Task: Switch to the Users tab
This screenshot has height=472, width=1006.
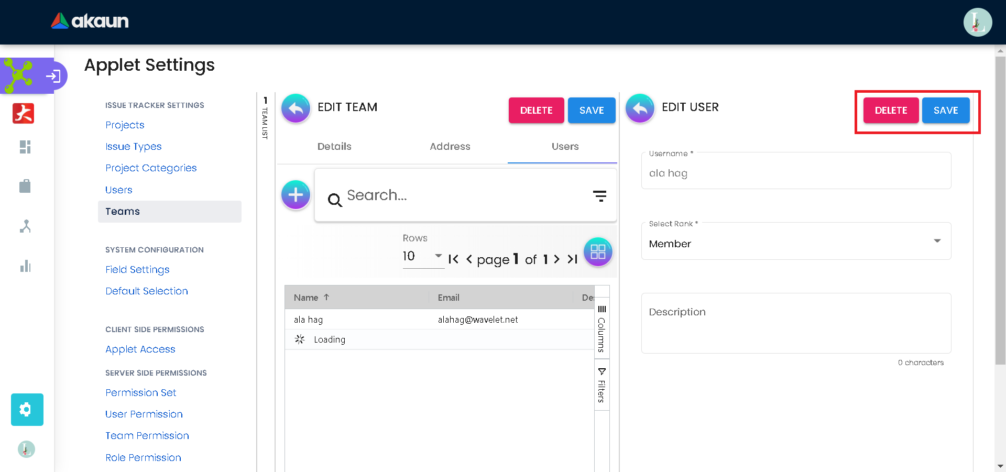Action: click(x=565, y=147)
